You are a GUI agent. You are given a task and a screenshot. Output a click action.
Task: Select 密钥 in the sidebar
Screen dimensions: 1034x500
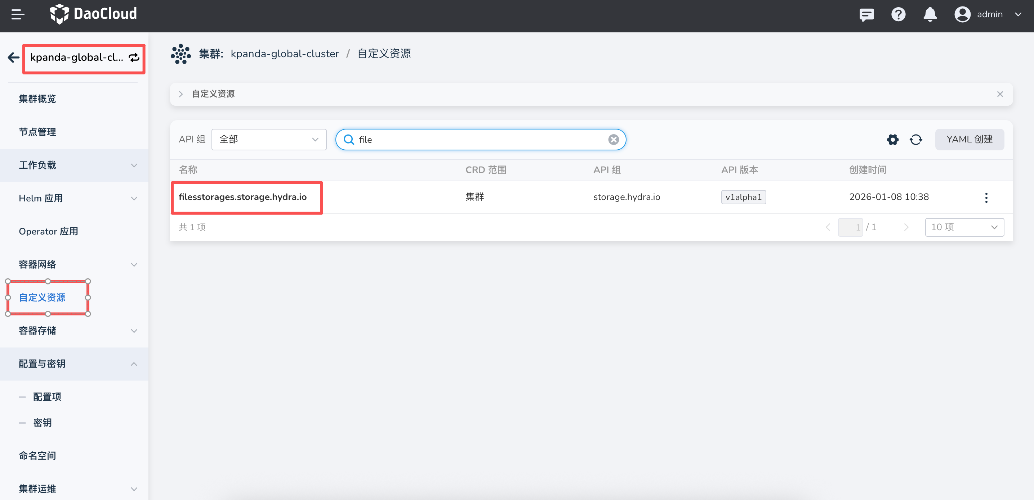coord(42,423)
